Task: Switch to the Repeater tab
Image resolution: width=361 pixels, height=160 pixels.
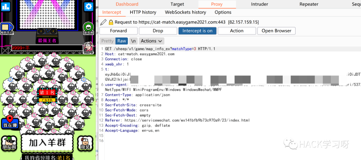Action: coord(309,4)
